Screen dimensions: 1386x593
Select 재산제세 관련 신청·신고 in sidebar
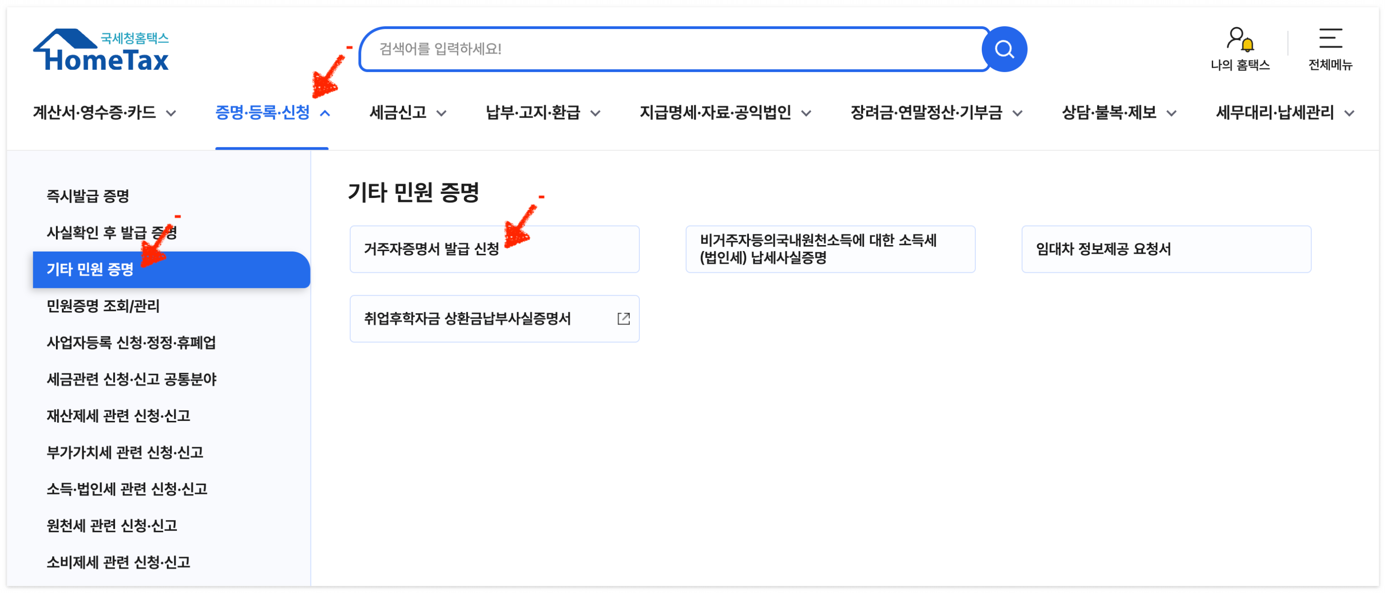pos(118,416)
